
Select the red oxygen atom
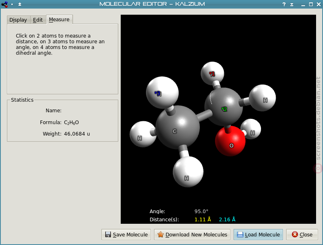coord(230,142)
